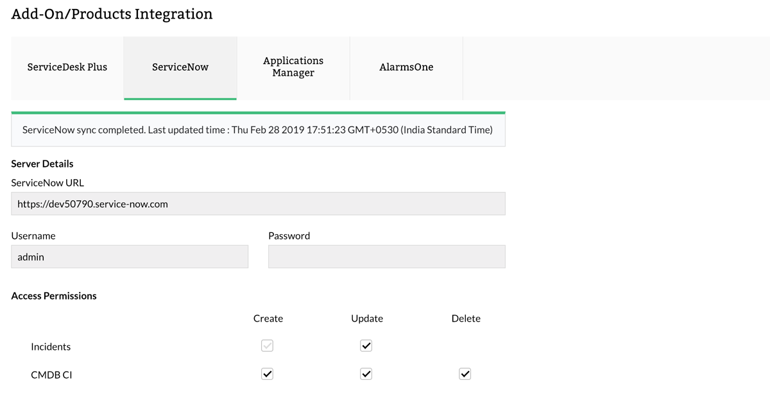Screen dimensions: 770x403
Task: Click the ServiceNow URL input field
Action: [258, 204]
